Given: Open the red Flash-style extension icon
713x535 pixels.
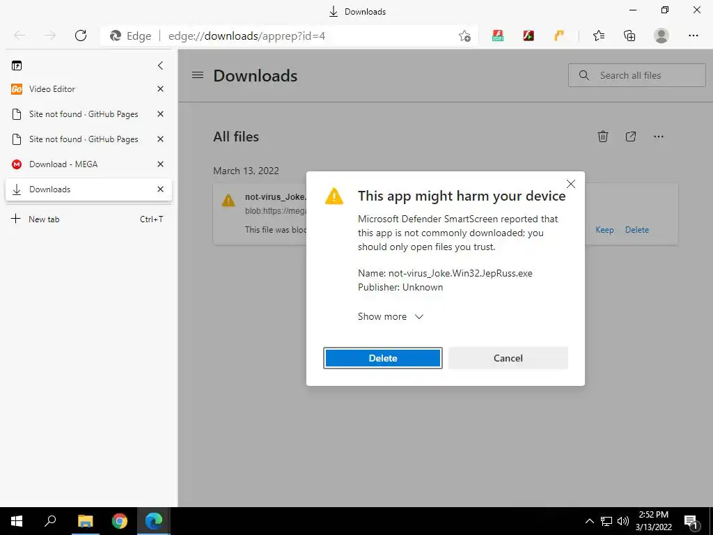Looking at the screenshot, I should 528,36.
